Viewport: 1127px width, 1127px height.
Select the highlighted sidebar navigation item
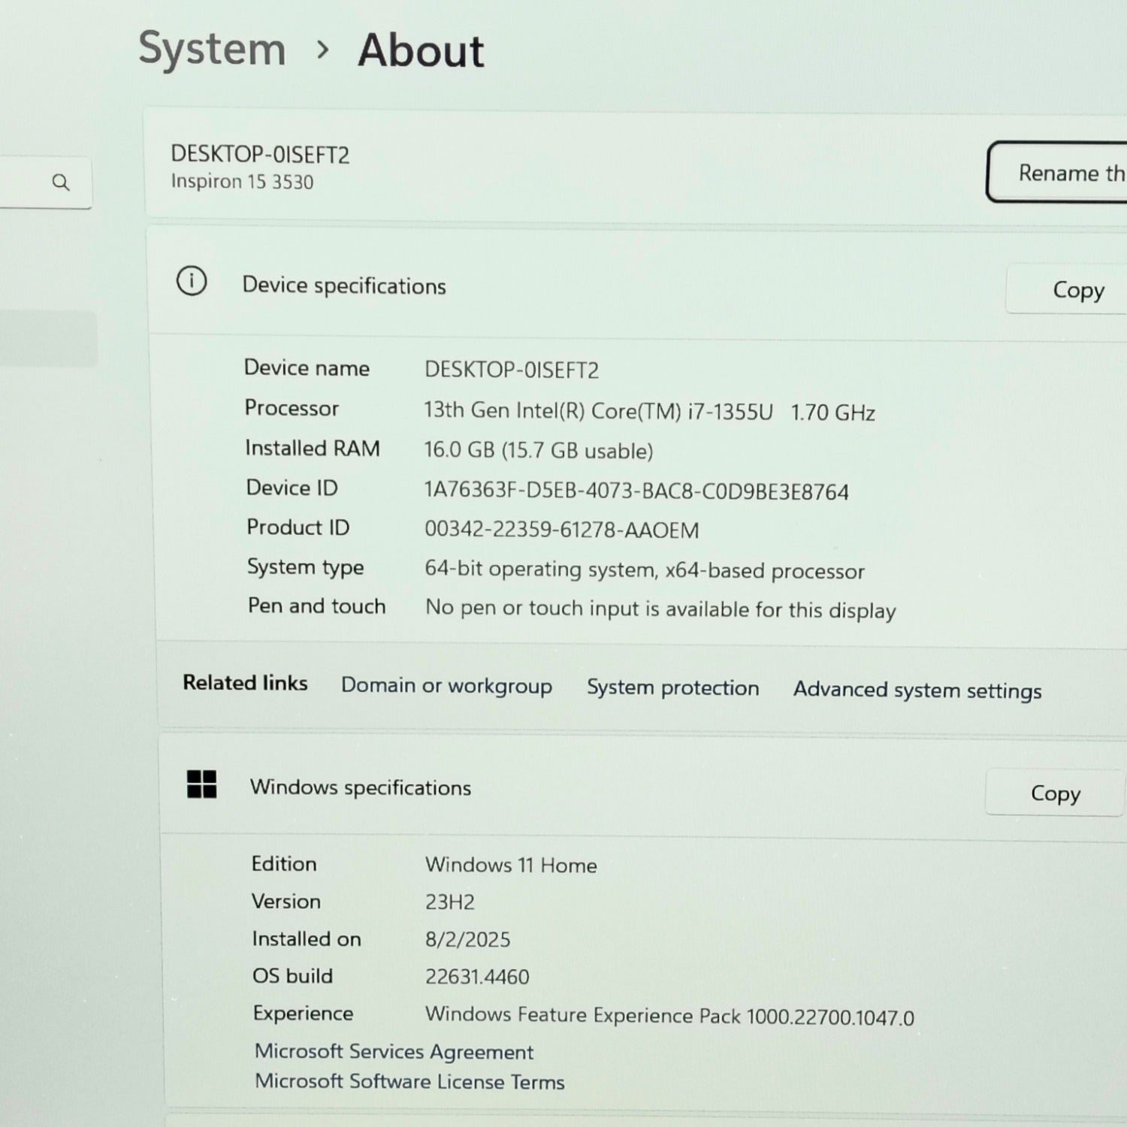(x=48, y=339)
